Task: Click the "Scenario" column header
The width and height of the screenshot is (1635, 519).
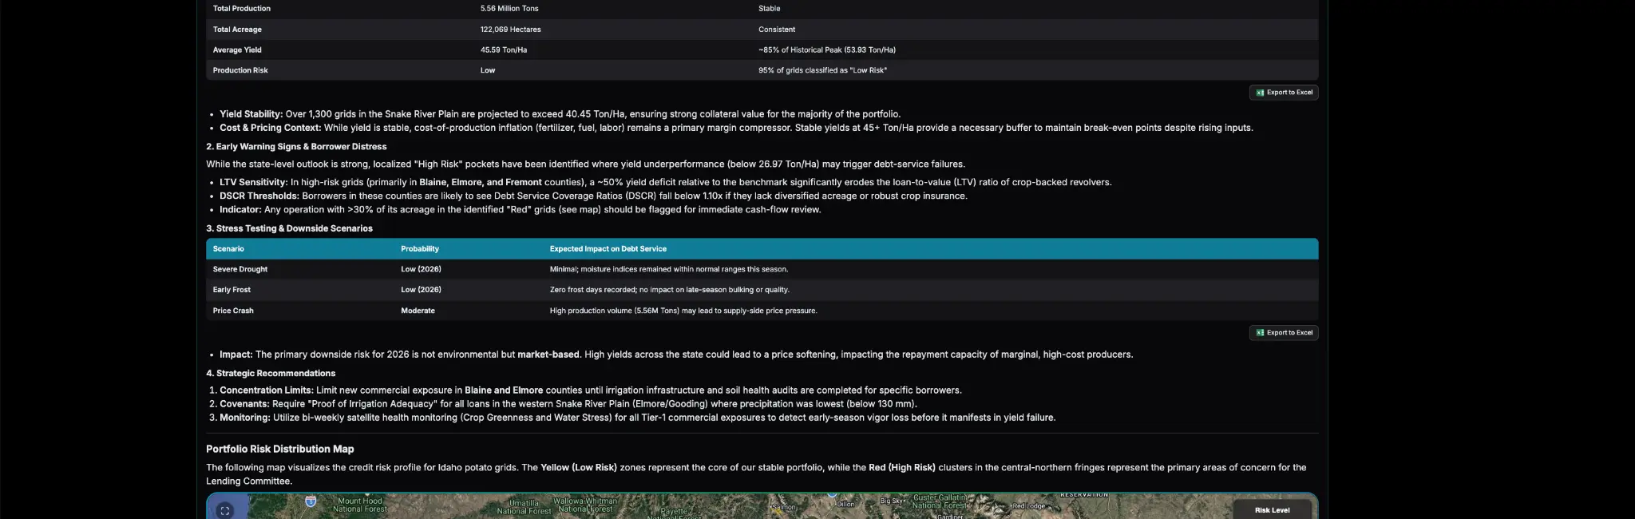Action: (x=228, y=249)
